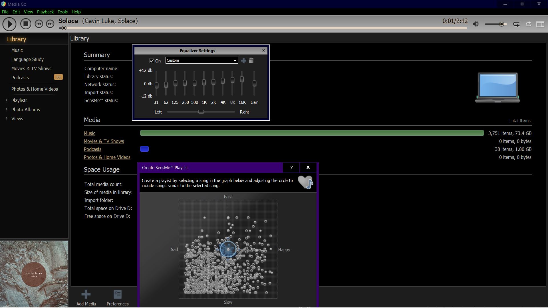
Task: Toggle the repeat playback button
Action: pos(516,24)
